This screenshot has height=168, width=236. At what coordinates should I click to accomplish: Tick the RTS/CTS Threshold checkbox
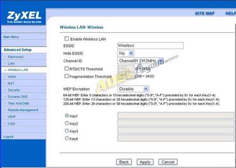[66, 69]
